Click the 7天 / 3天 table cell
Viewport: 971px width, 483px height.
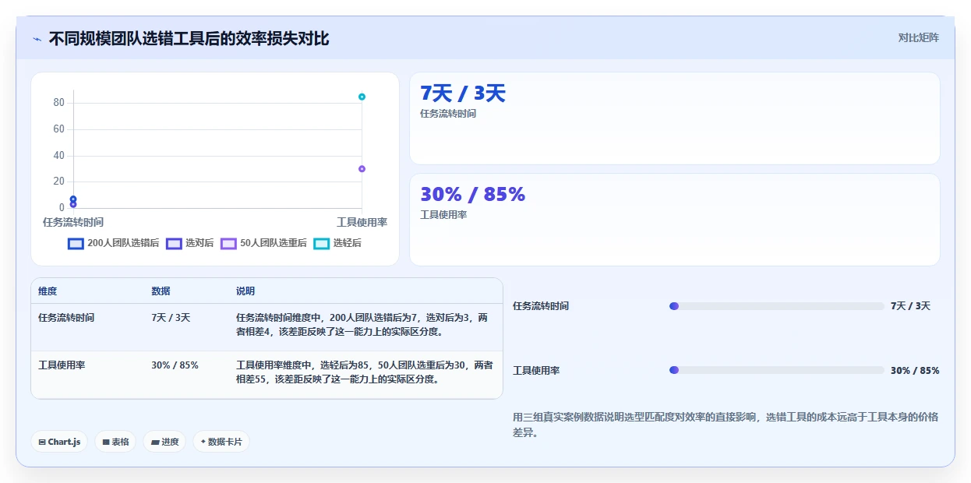(x=171, y=318)
